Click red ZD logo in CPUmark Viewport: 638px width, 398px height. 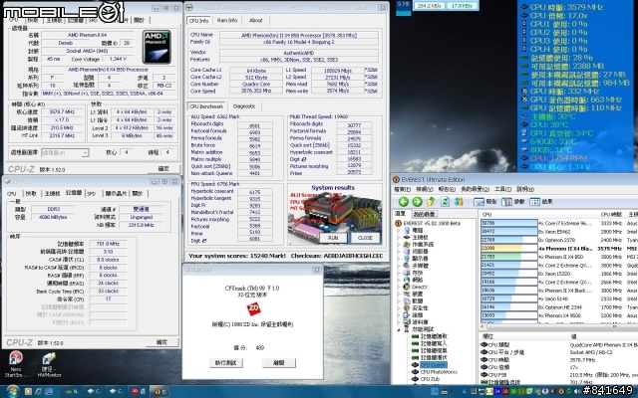coord(253,308)
